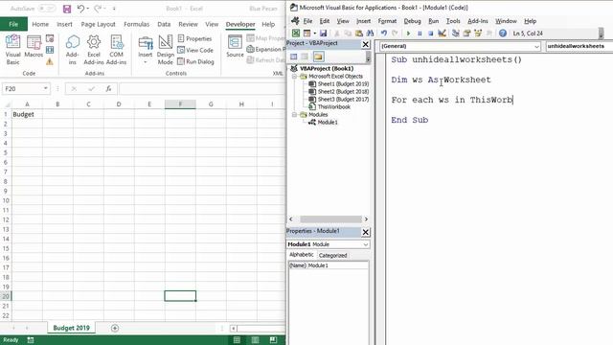Click the Break pause icon in VBA

point(420,34)
